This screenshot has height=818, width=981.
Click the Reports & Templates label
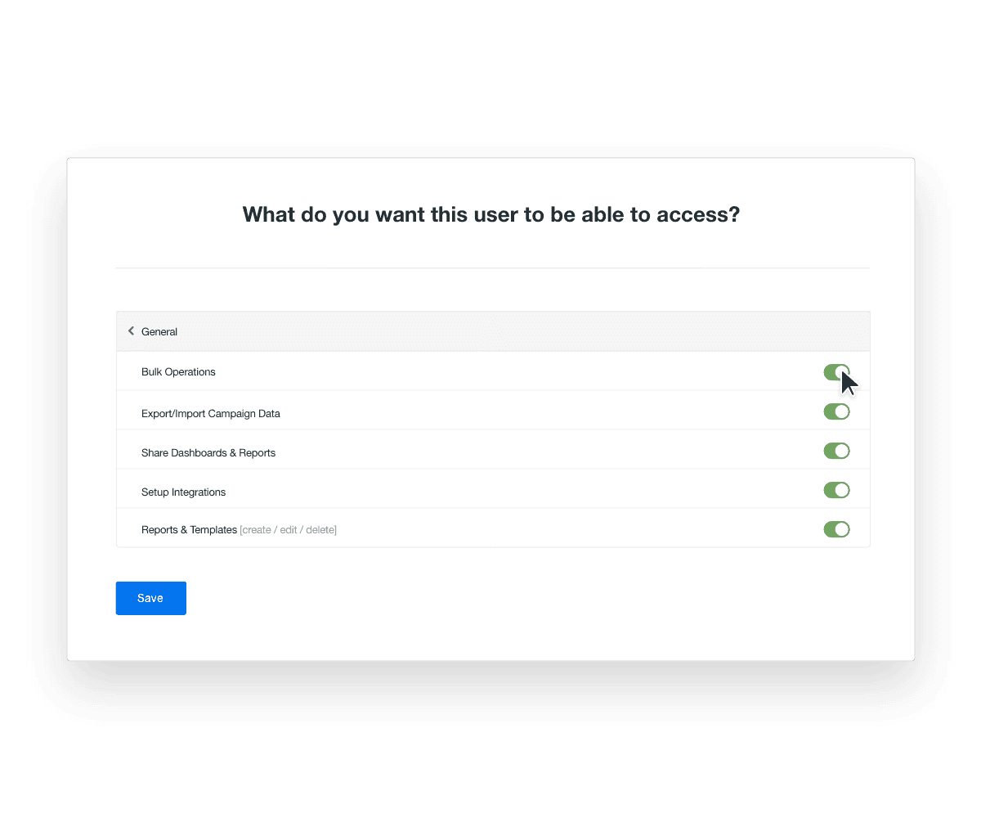(x=189, y=529)
